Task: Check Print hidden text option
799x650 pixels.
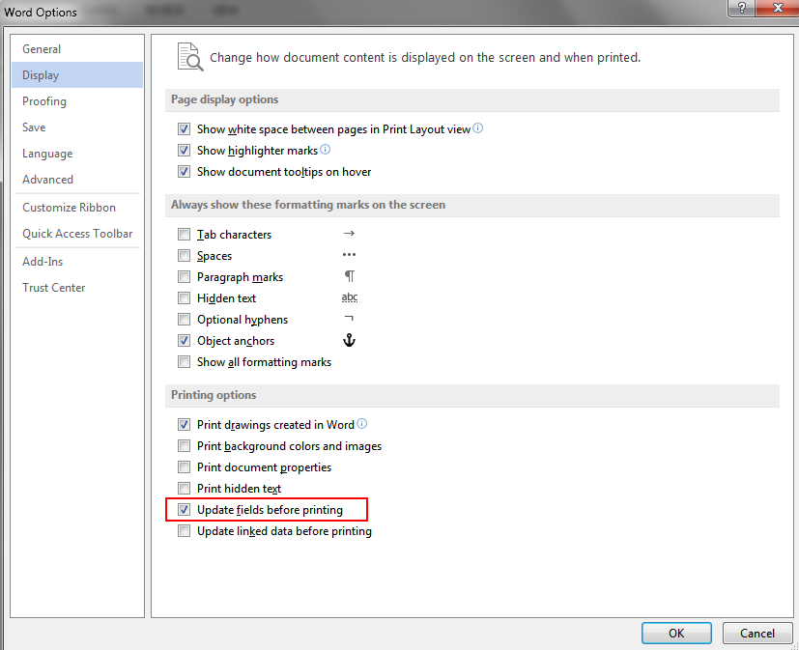Action: pyautogui.click(x=185, y=489)
